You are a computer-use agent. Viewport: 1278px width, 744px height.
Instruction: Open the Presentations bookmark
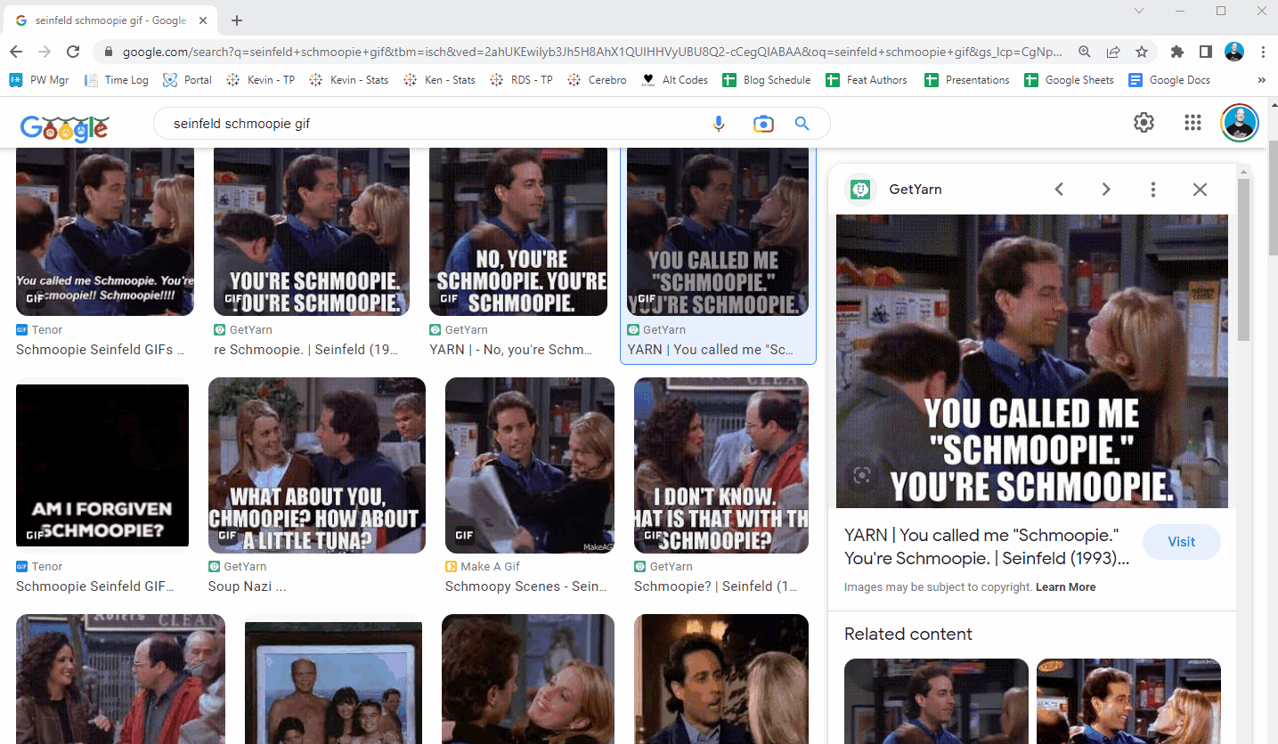click(x=967, y=80)
